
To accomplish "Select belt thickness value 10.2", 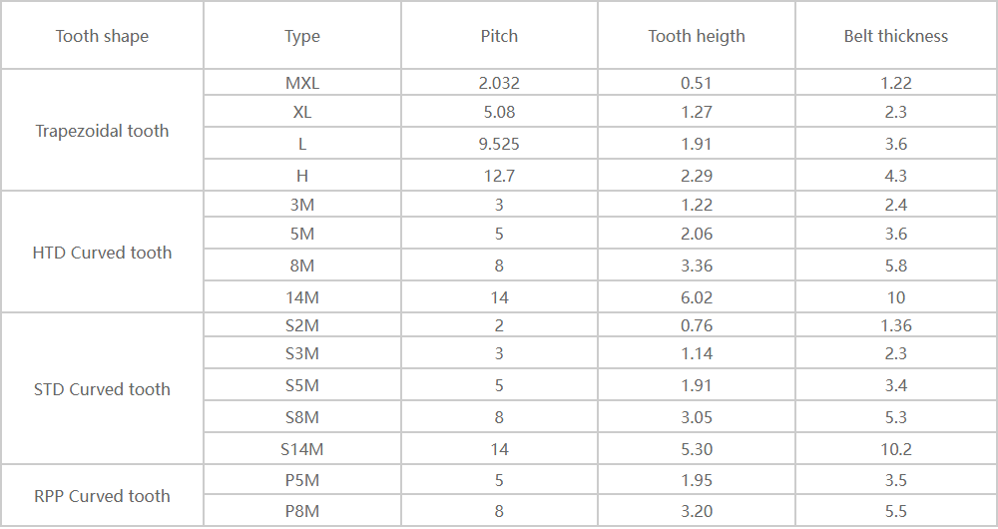I will click(896, 449).
